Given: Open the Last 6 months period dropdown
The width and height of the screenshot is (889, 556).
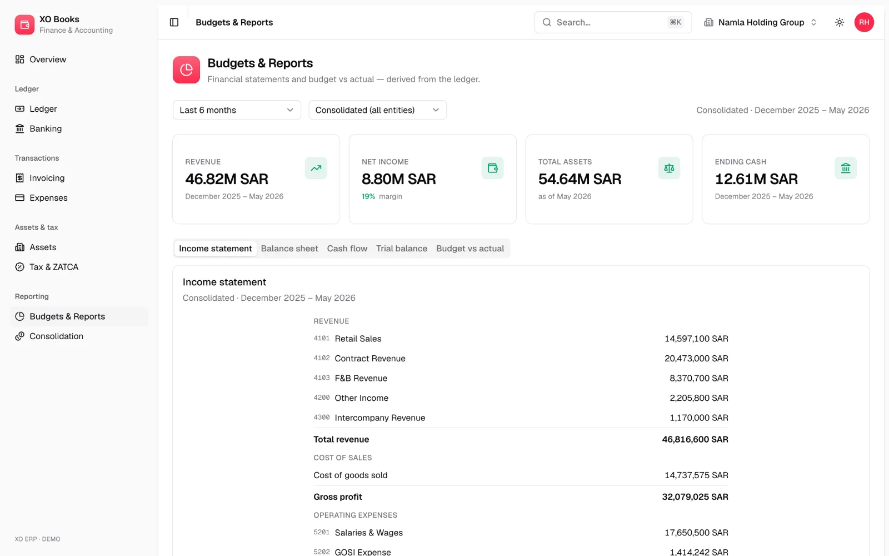Looking at the screenshot, I should pos(237,110).
